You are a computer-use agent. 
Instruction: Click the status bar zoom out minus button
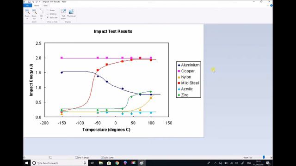pyautogui.click(x=251, y=157)
